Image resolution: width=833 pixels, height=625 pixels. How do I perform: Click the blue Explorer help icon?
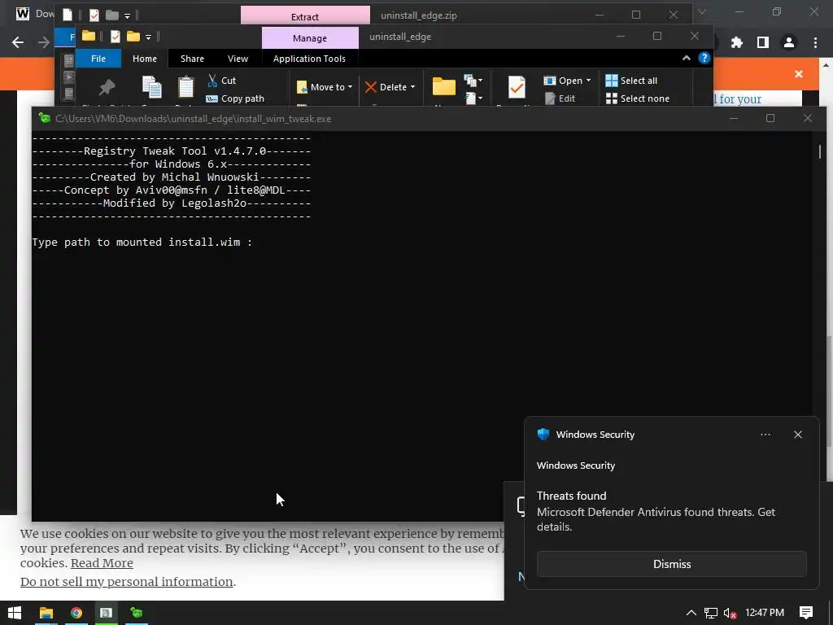704,58
